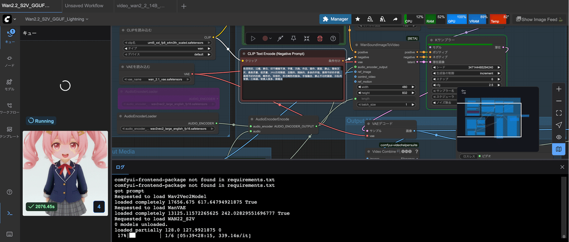Image resolution: width=569 pixels, height=242 pixels.
Task: Open node help in selection toolbox
Action: pos(333,38)
